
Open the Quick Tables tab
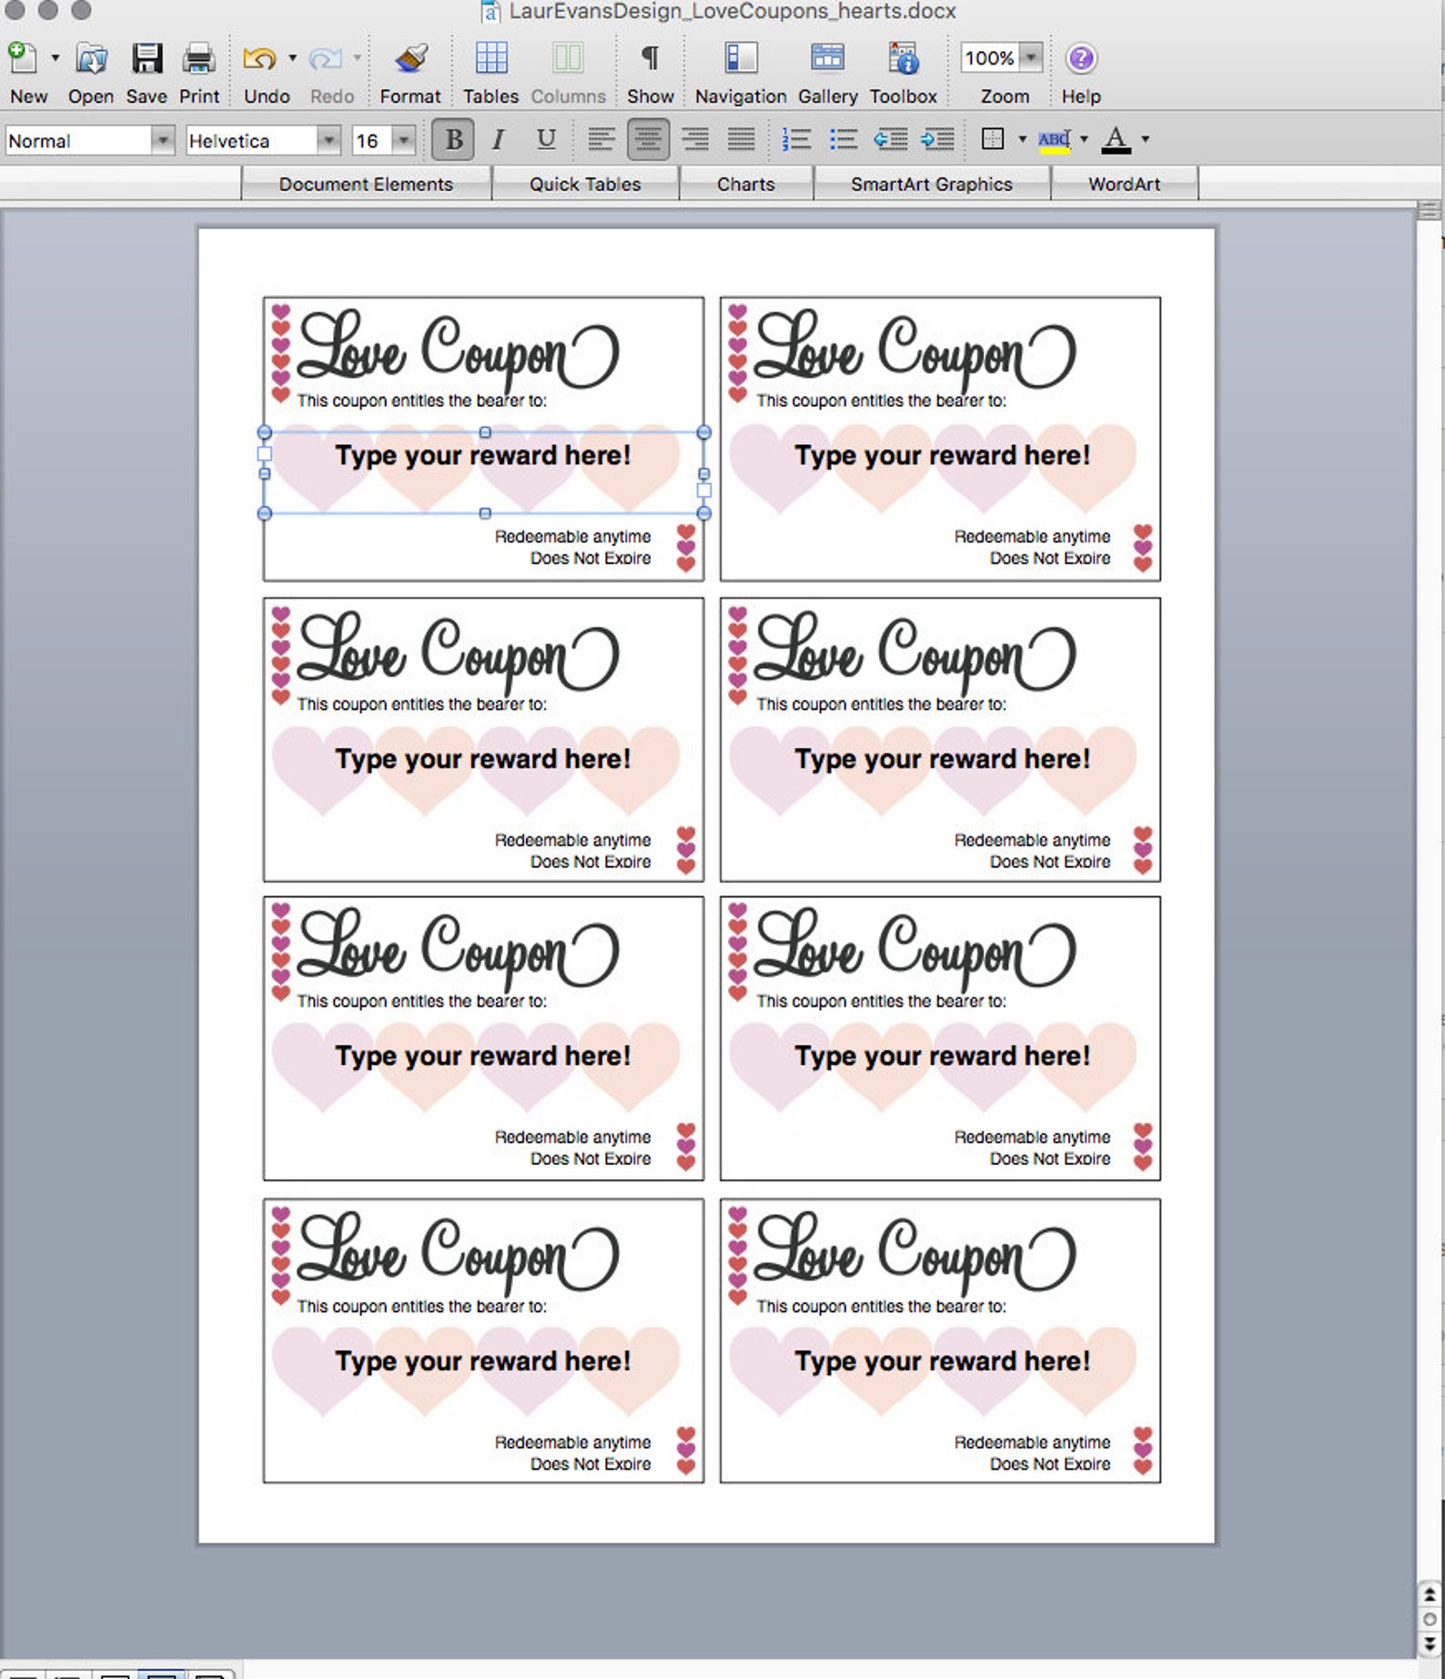pos(585,184)
